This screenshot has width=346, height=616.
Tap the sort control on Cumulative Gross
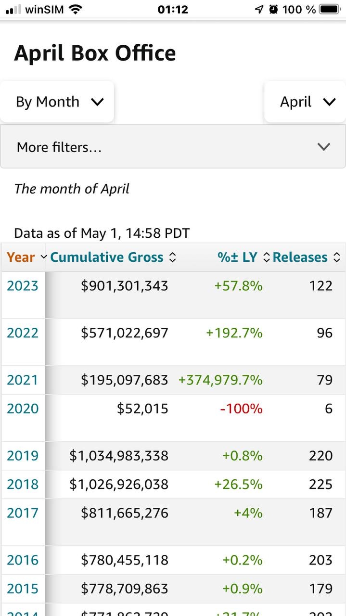172,257
